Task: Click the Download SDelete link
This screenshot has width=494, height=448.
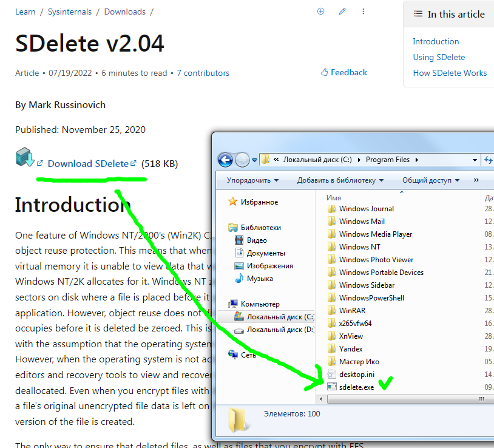Action: click(x=87, y=163)
